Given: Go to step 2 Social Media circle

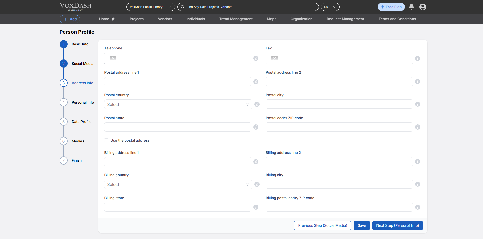Looking at the screenshot, I should pos(64,64).
